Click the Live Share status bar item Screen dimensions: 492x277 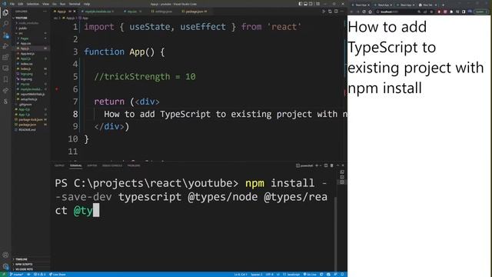click(58, 275)
